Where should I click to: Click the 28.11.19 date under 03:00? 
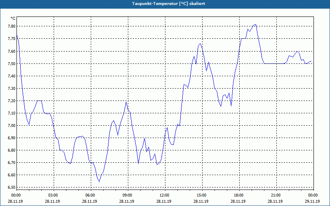click(x=52, y=201)
